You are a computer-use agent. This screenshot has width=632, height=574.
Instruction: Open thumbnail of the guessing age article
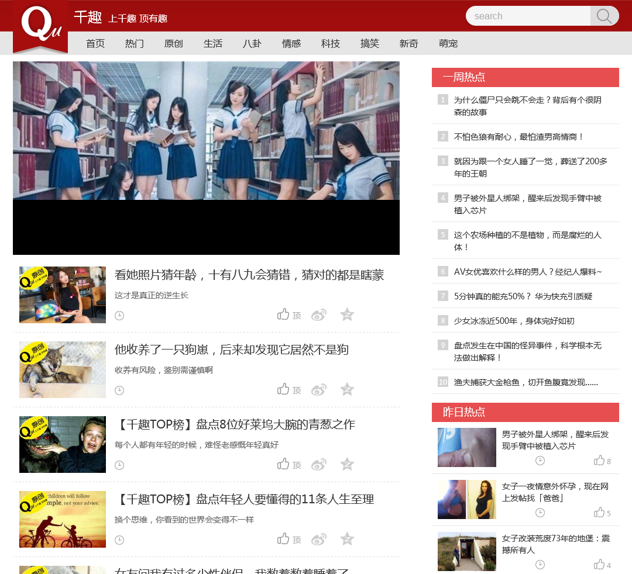point(63,295)
